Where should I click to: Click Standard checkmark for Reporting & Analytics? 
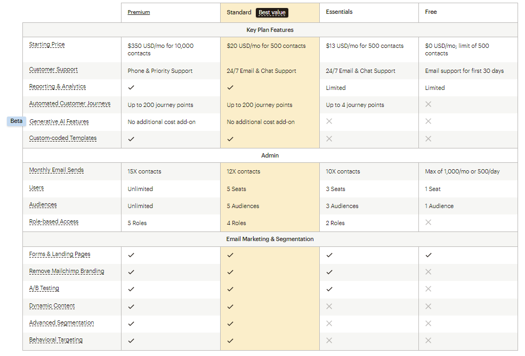pyautogui.click(x=230, y=88)
